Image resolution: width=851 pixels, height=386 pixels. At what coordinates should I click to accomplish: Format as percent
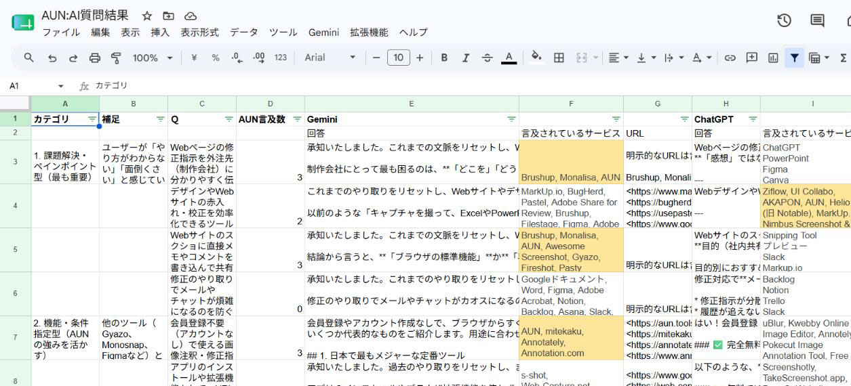click(216, 58)
